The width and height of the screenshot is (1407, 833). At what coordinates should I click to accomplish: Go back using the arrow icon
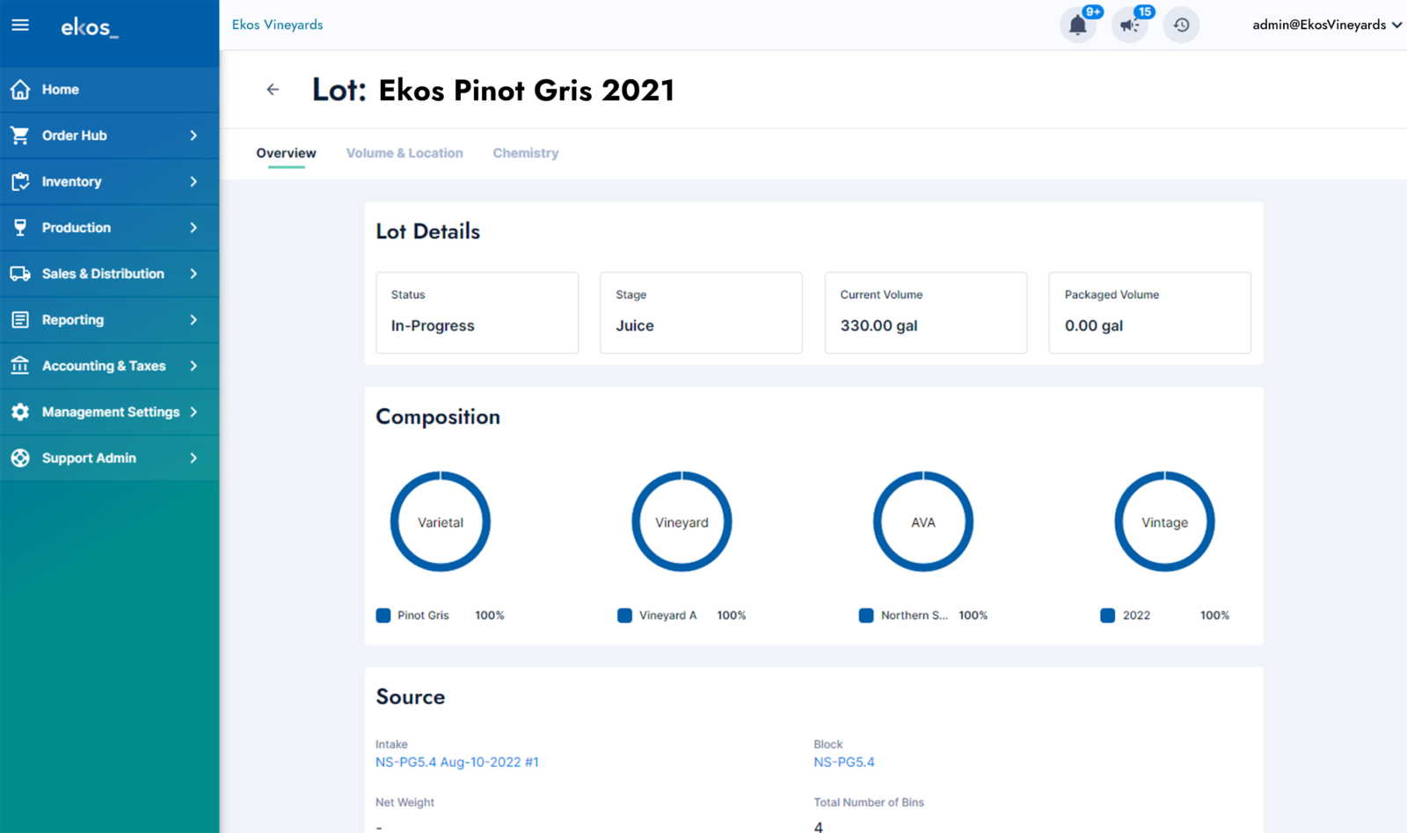273,90
